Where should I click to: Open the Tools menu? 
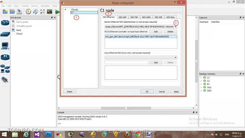coord(55,6)
